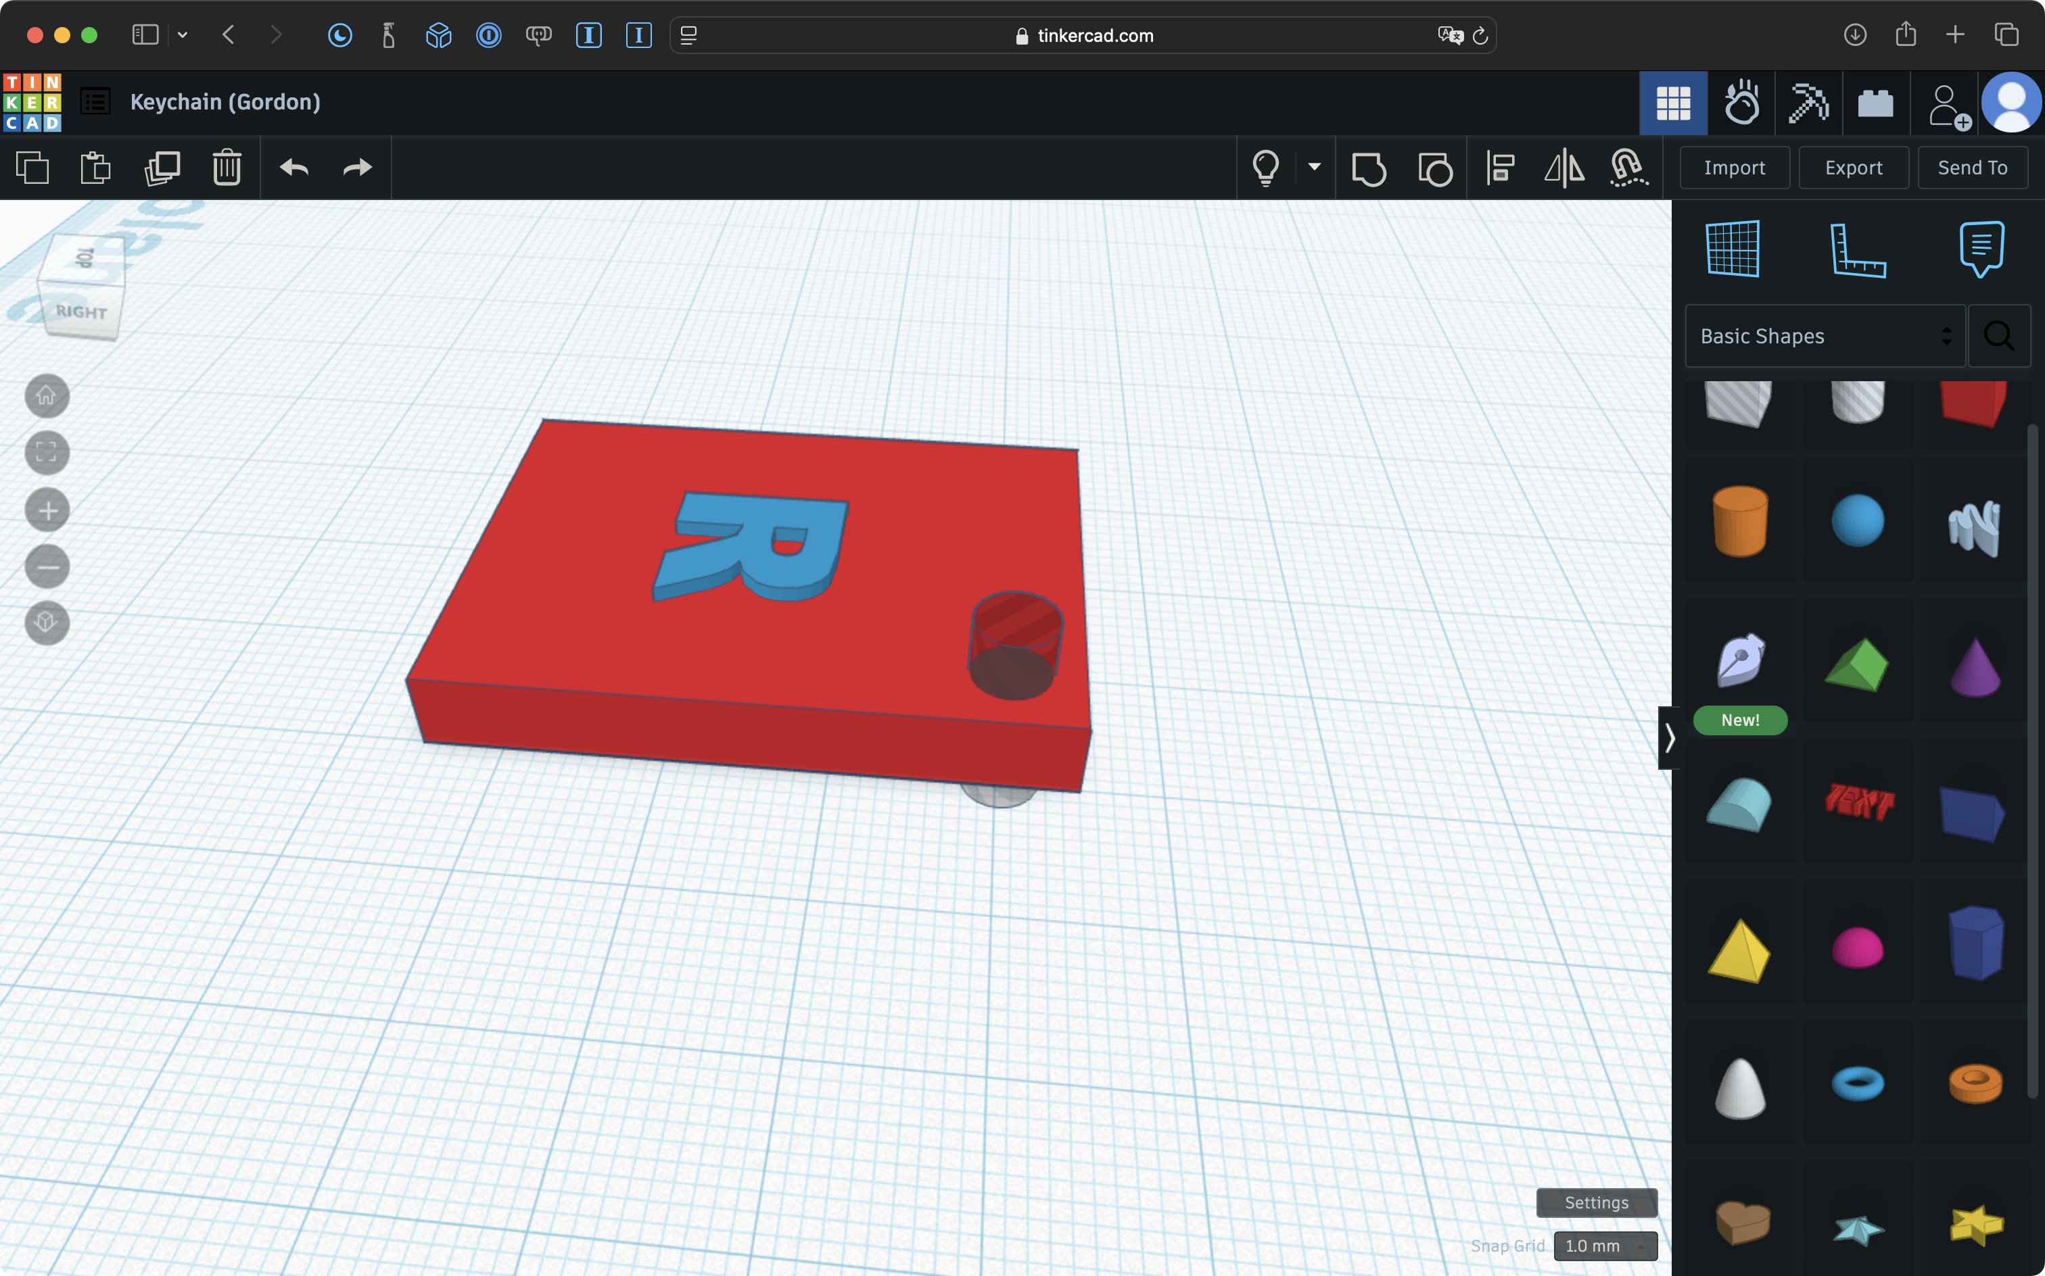Click the Ungroup shapes icon
This screenshot has height=1276, width=2045.
click(x=1434, y=168)
